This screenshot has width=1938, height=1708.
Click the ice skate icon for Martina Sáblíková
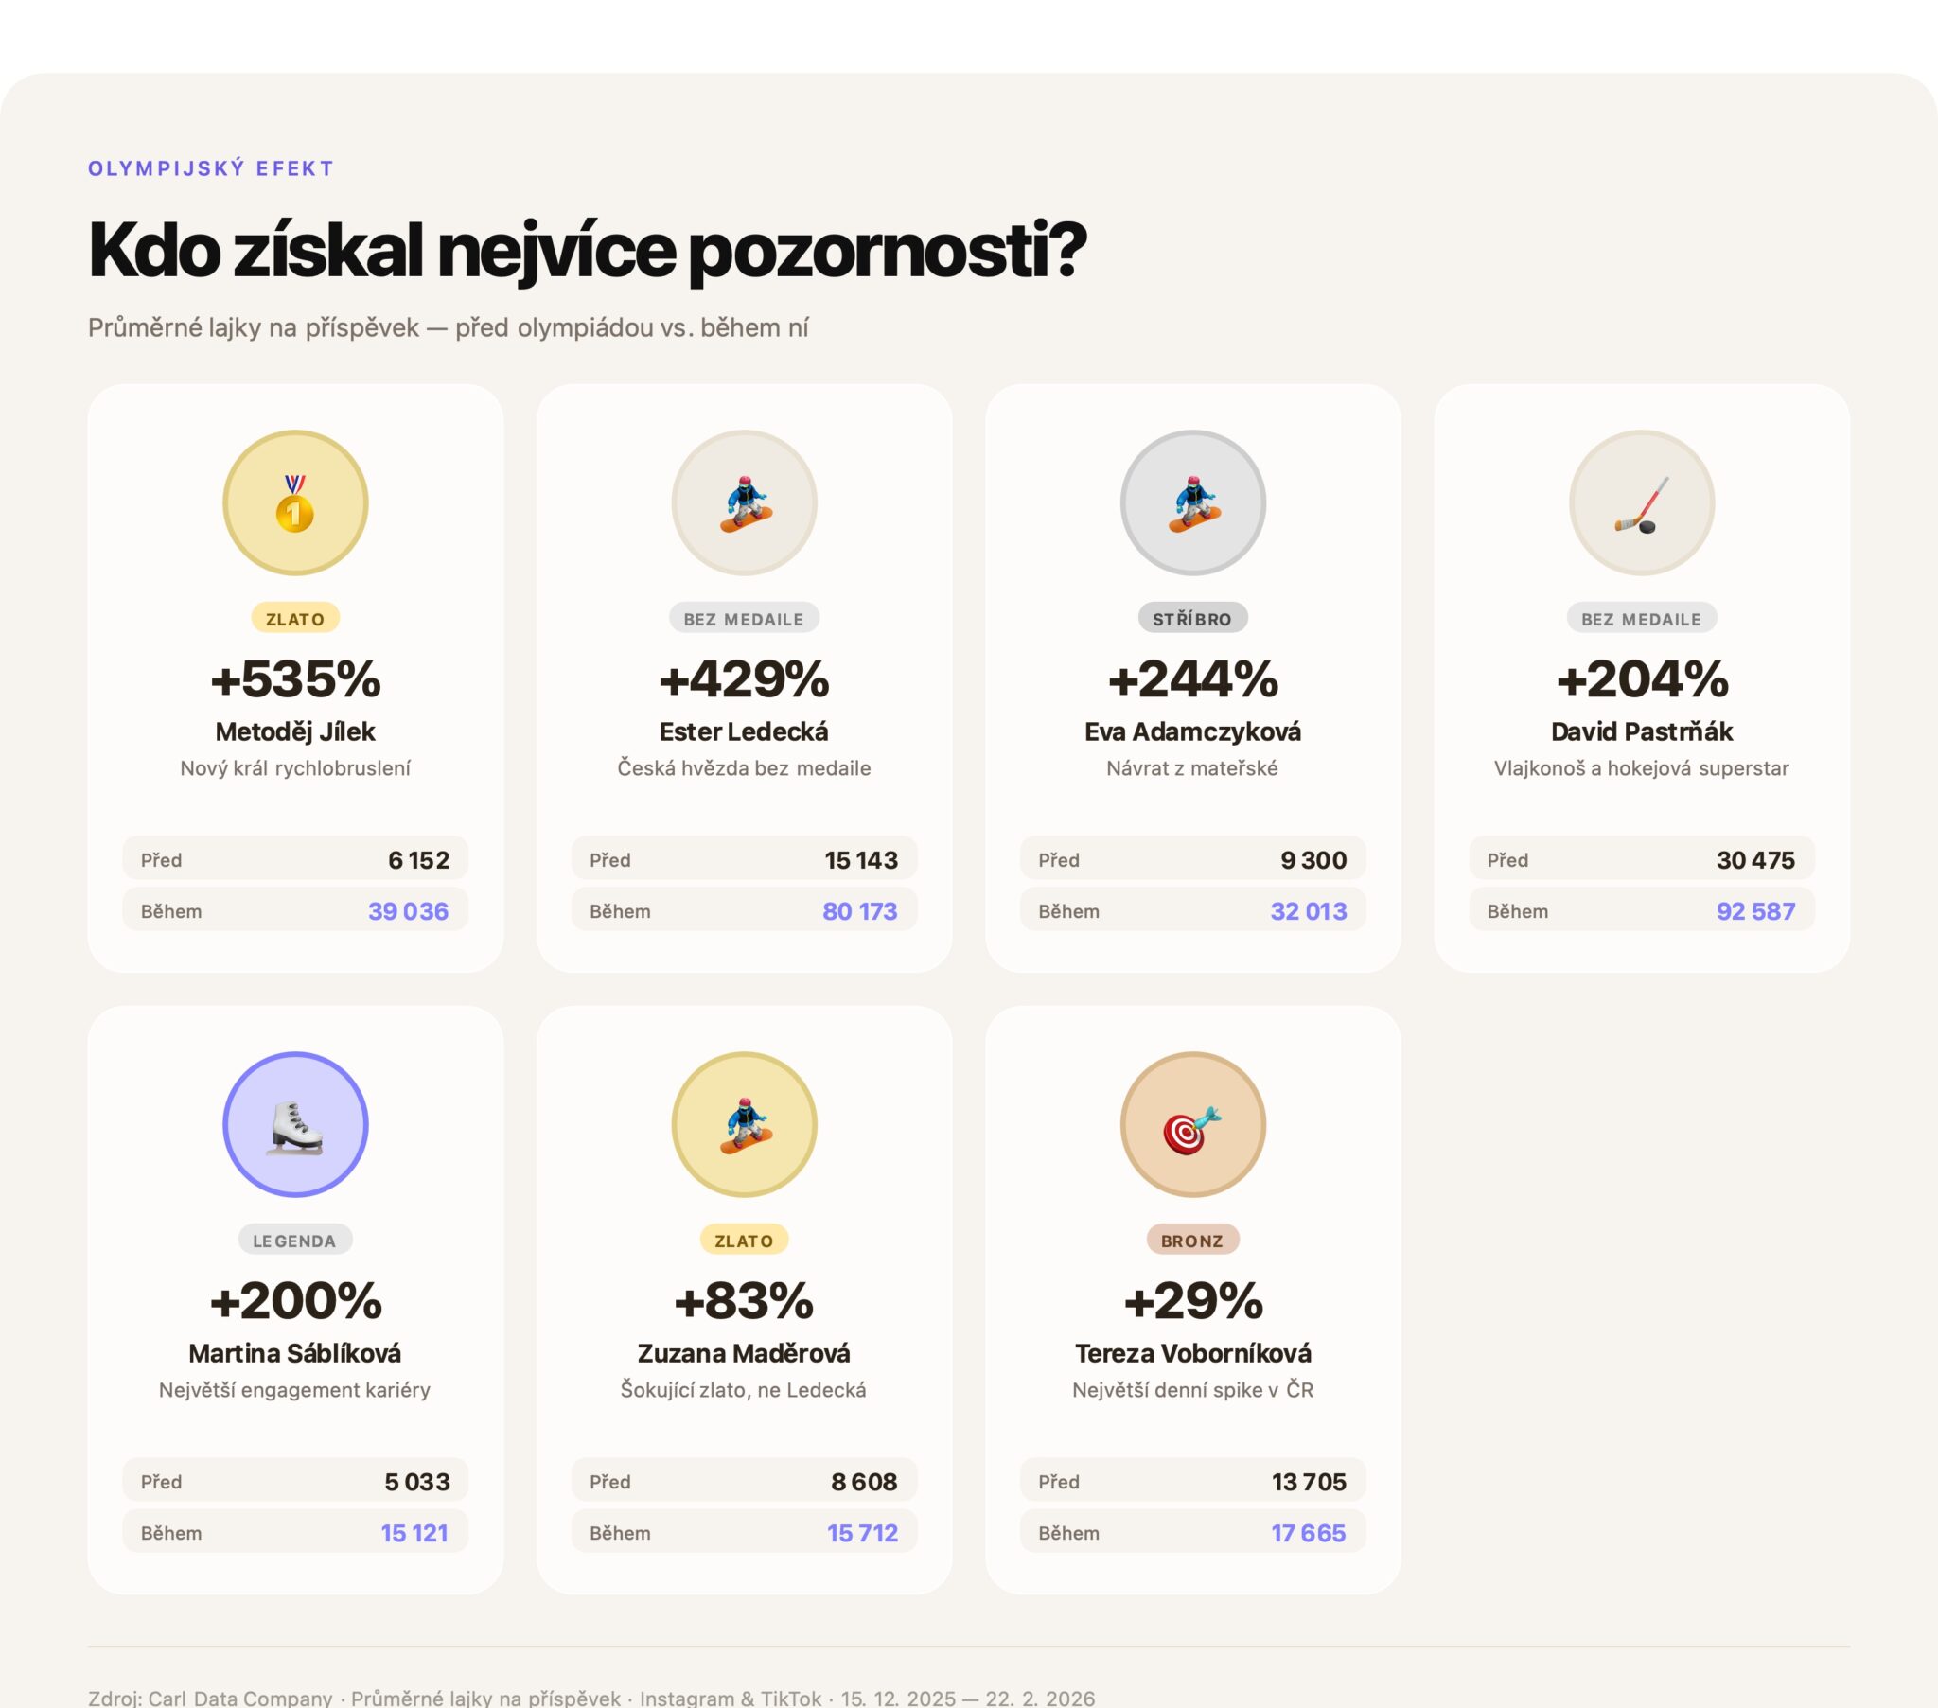[x=295, y=1124]
